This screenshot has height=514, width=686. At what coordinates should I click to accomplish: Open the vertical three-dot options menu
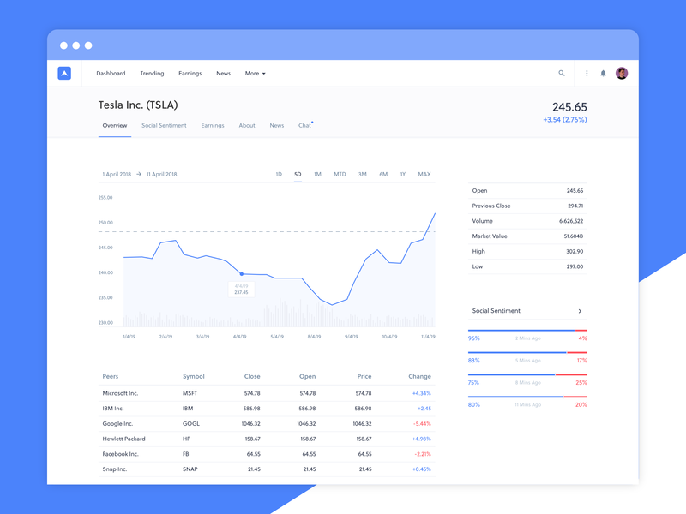click(587, 74)
